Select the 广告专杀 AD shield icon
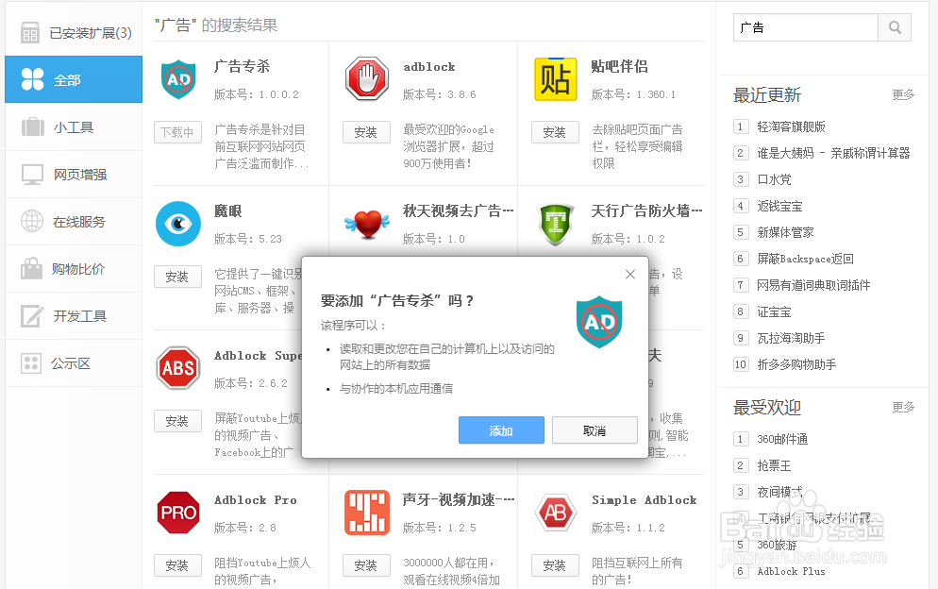The width and height of the screenshot is (938, 589). (177, 79)
